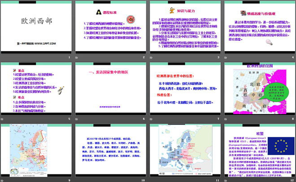This screenshot has width=296, height=182.
Task: Click slide number 7 label
Action: tap(218, 119)
